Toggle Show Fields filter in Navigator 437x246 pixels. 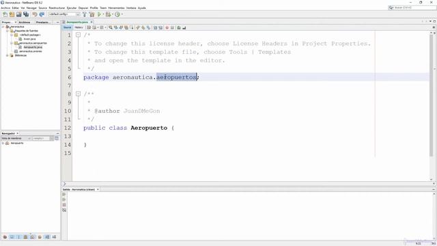click(12, 237)
